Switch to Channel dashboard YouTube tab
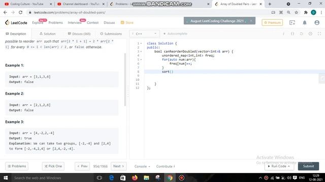Image resolution: width=325 pixels, height=182 pixels. click(81, 4)
